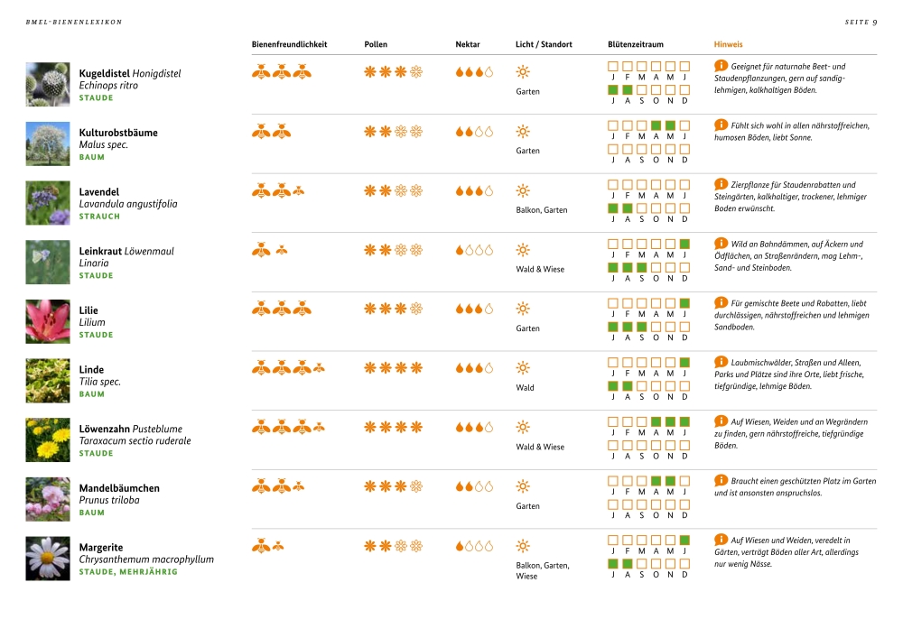Click the first bee icon for Linde

(x=261, y=367)
